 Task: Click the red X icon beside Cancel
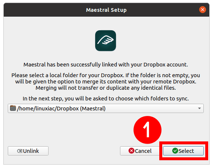(x=132, y=151)
